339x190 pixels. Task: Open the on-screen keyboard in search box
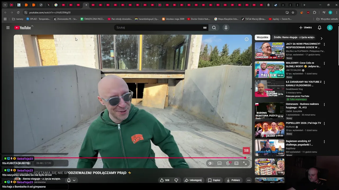click(205, 28)
